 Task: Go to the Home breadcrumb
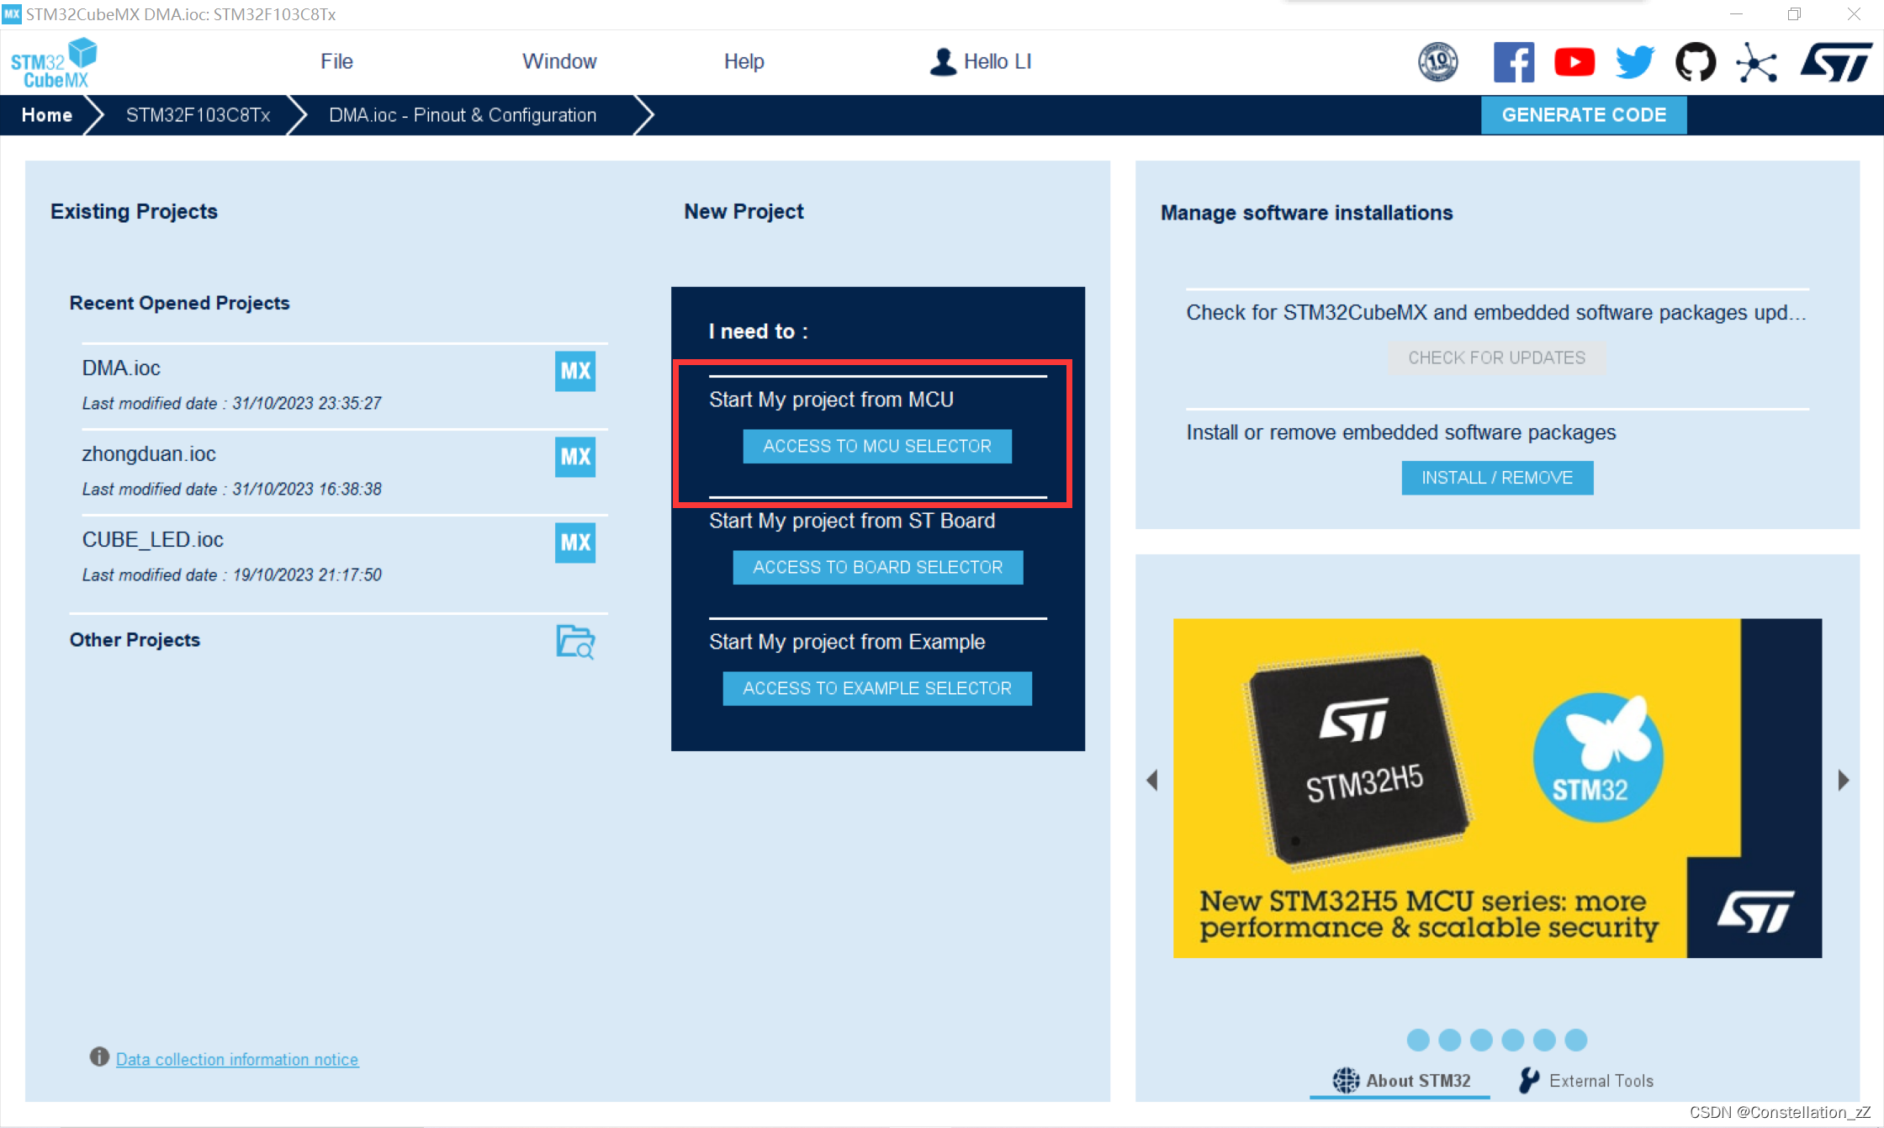tap(47, 115)
